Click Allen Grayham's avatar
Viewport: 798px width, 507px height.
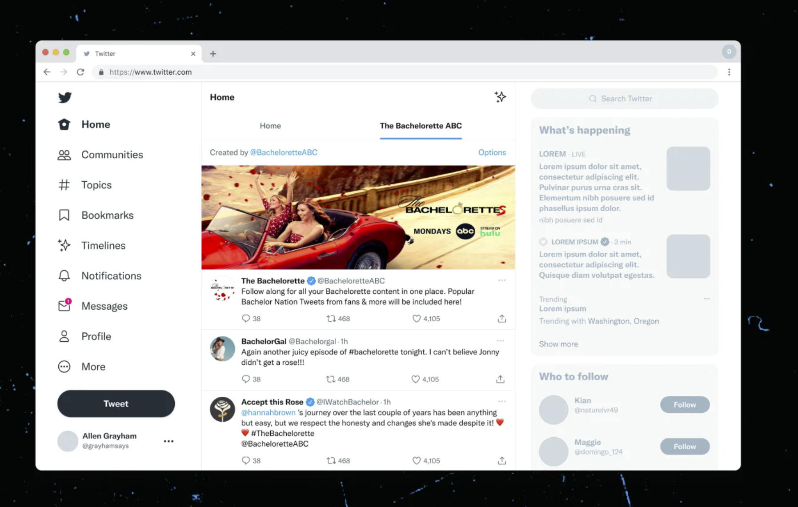point(68,441)
